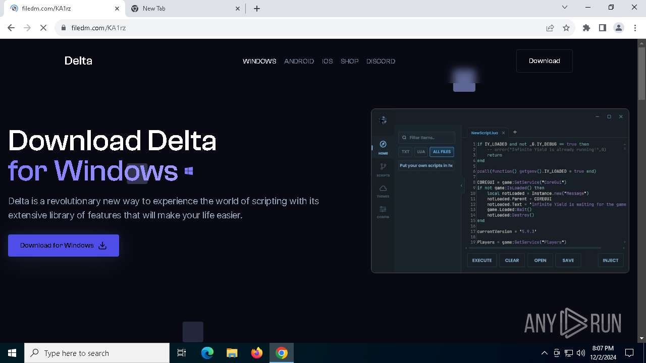646x363 pixels.
Task: Collapse the file panel with the arrow
Action: coord(461,186)
